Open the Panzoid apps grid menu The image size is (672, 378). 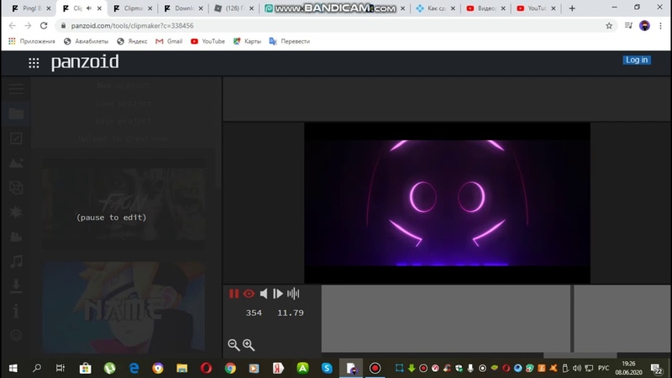click(x=34, y=64)
